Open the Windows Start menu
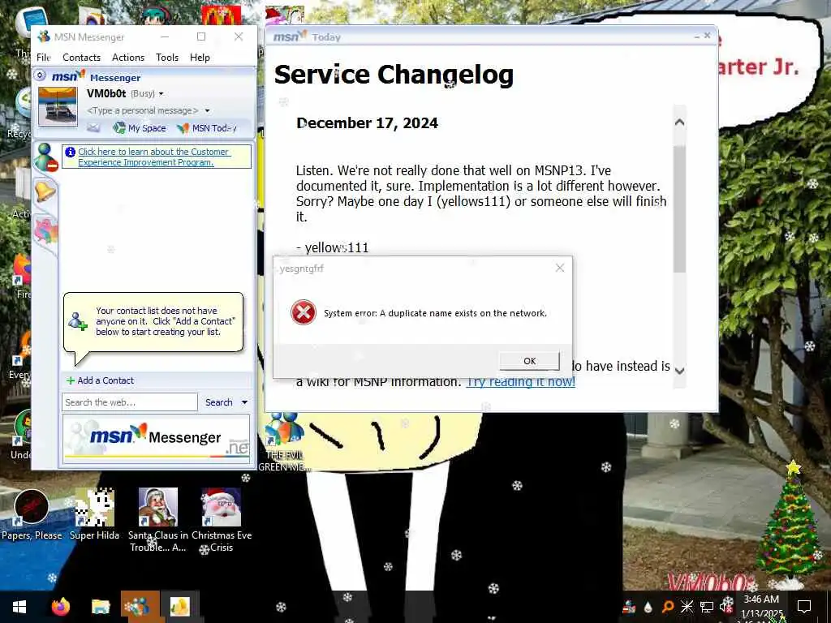The width and height of the screenshot is (831, 623). tap(19, 607)
